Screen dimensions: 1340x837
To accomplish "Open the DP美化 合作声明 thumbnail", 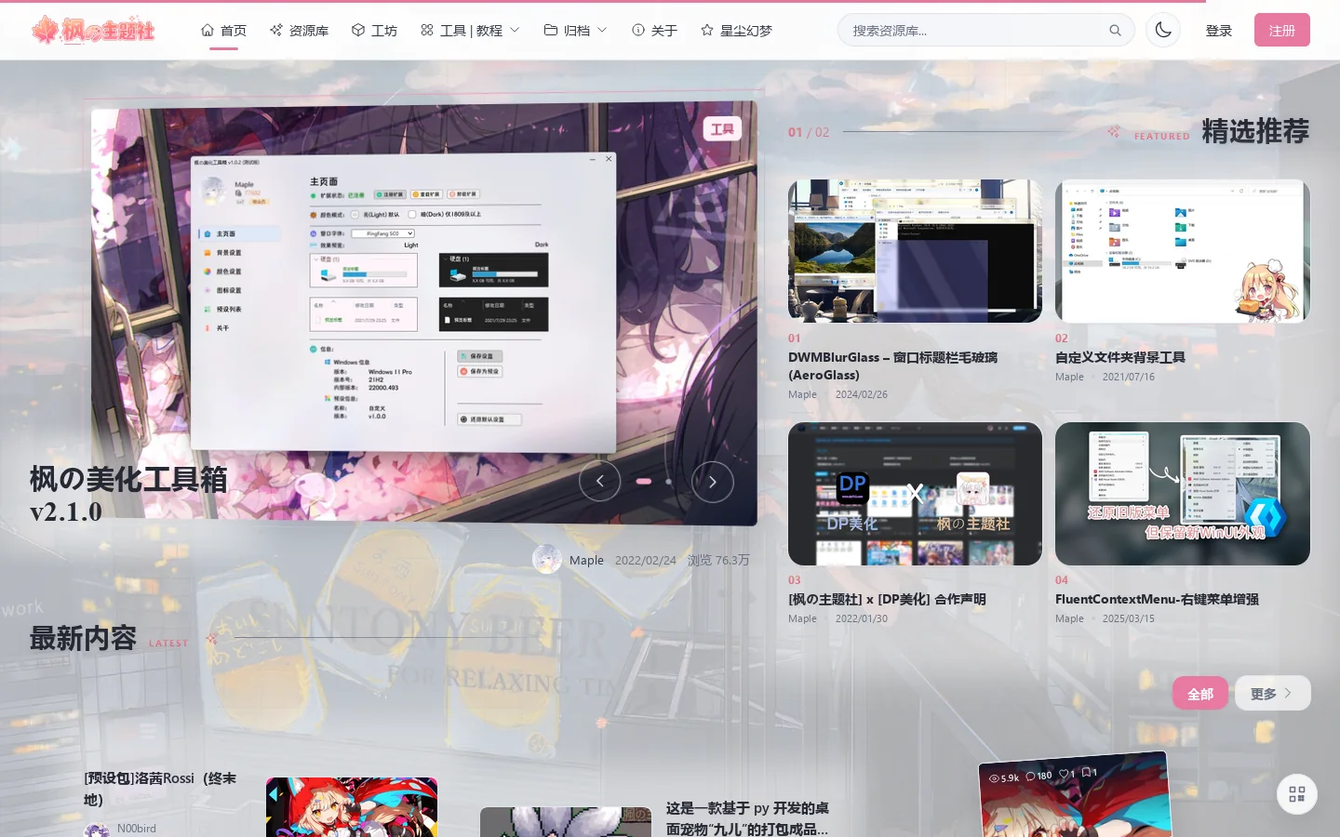I will point(915,494).
